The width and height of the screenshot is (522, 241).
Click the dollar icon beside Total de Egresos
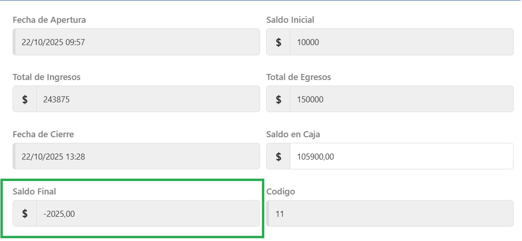(x=278, y=99)
